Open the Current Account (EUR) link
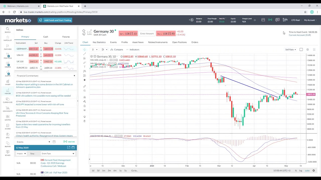This screenshot has height=180, width=321. point(300,35)
